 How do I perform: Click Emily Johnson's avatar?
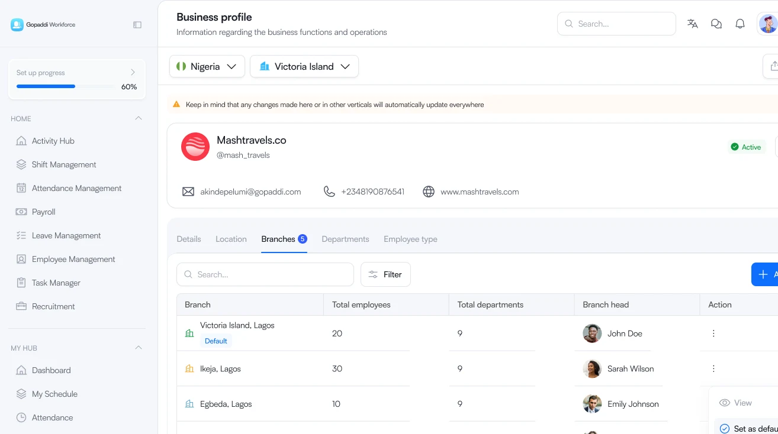(x=592, y=404)
